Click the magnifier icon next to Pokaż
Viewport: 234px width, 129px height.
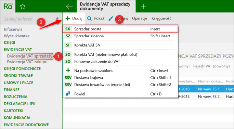(89, 18)
